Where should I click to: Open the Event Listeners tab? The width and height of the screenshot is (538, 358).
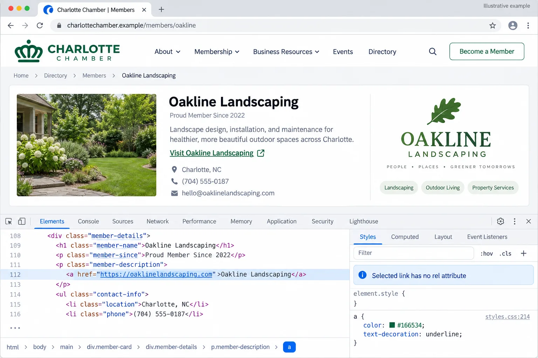[x=487, y=237]
